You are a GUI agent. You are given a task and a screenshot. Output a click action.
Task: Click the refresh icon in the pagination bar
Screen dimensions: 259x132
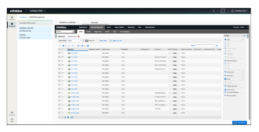click(x=72, y=117)
